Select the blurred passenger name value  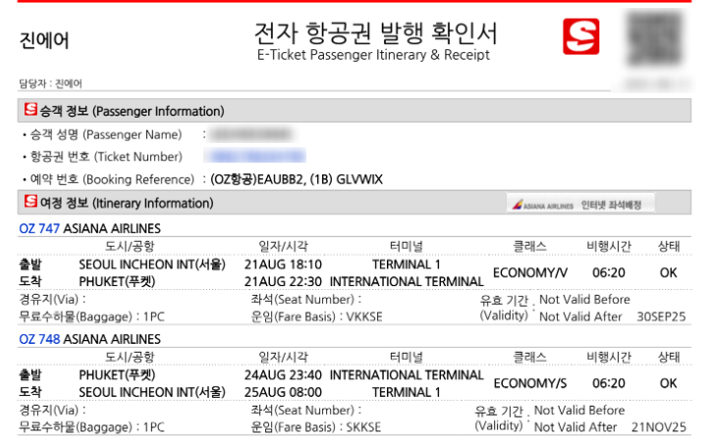coord(251,134)
